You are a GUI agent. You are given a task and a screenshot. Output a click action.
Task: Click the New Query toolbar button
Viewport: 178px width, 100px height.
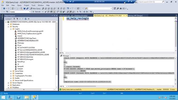click(x=35, y=9)
